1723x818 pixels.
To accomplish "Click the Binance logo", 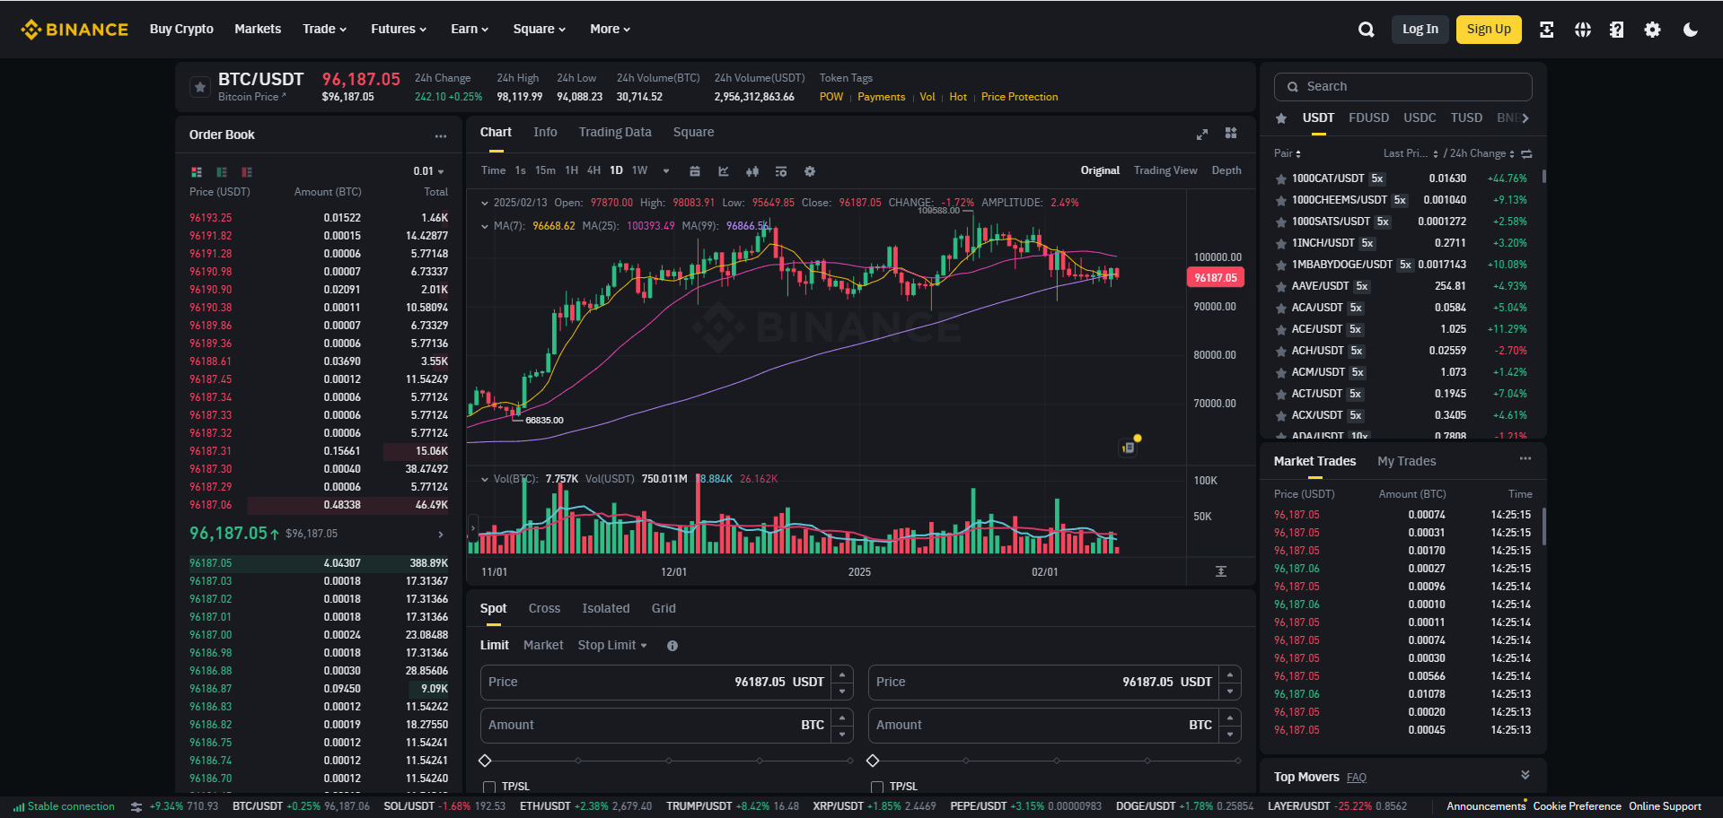I will pyautogui.click(x=75, y=30).
